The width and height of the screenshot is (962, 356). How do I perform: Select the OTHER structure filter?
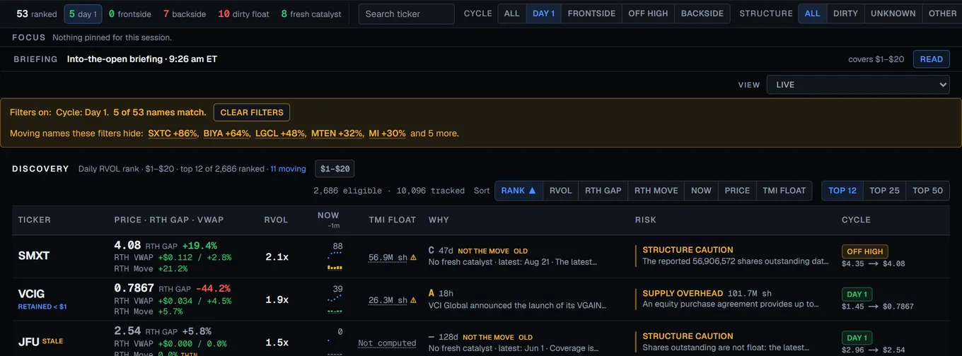(x=943, y=13)
